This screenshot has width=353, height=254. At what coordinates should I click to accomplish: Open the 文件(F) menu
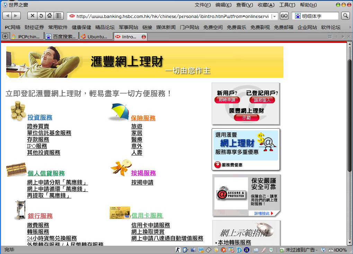[x=203, y=5]
